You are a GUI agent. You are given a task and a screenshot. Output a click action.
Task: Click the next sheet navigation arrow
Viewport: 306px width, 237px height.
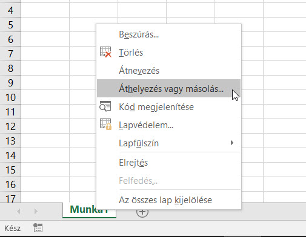[36, 211]
